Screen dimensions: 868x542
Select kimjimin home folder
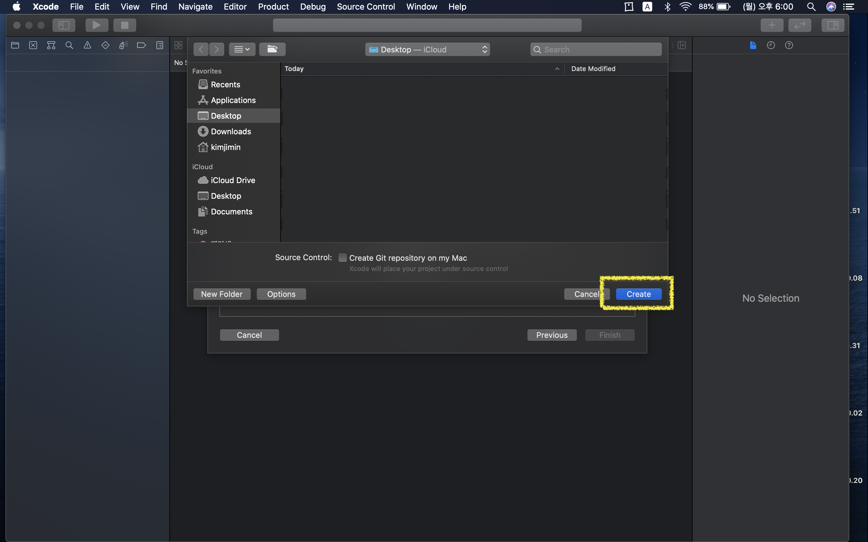point(234,147)
